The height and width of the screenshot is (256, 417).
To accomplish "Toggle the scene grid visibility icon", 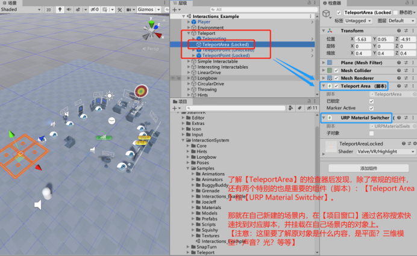I will click(105, 10).
